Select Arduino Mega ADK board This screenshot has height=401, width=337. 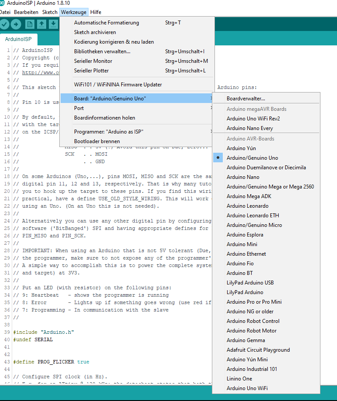tap(266, 196)
